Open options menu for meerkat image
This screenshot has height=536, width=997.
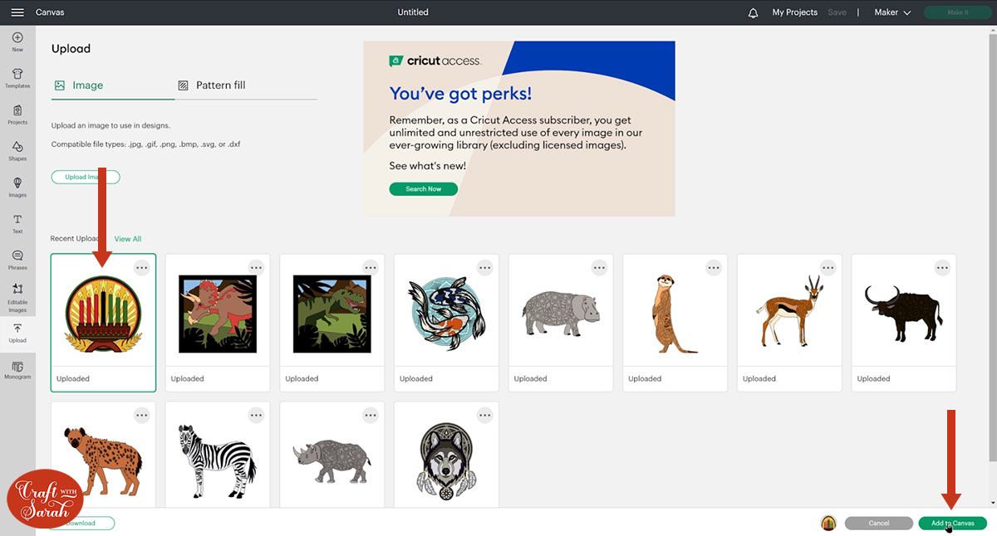pyautogui.click(x=714, y=267)
